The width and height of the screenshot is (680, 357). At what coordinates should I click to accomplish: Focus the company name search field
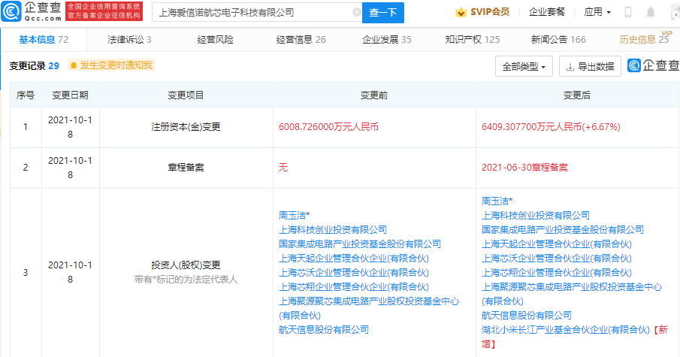click(x=257, y=13)
